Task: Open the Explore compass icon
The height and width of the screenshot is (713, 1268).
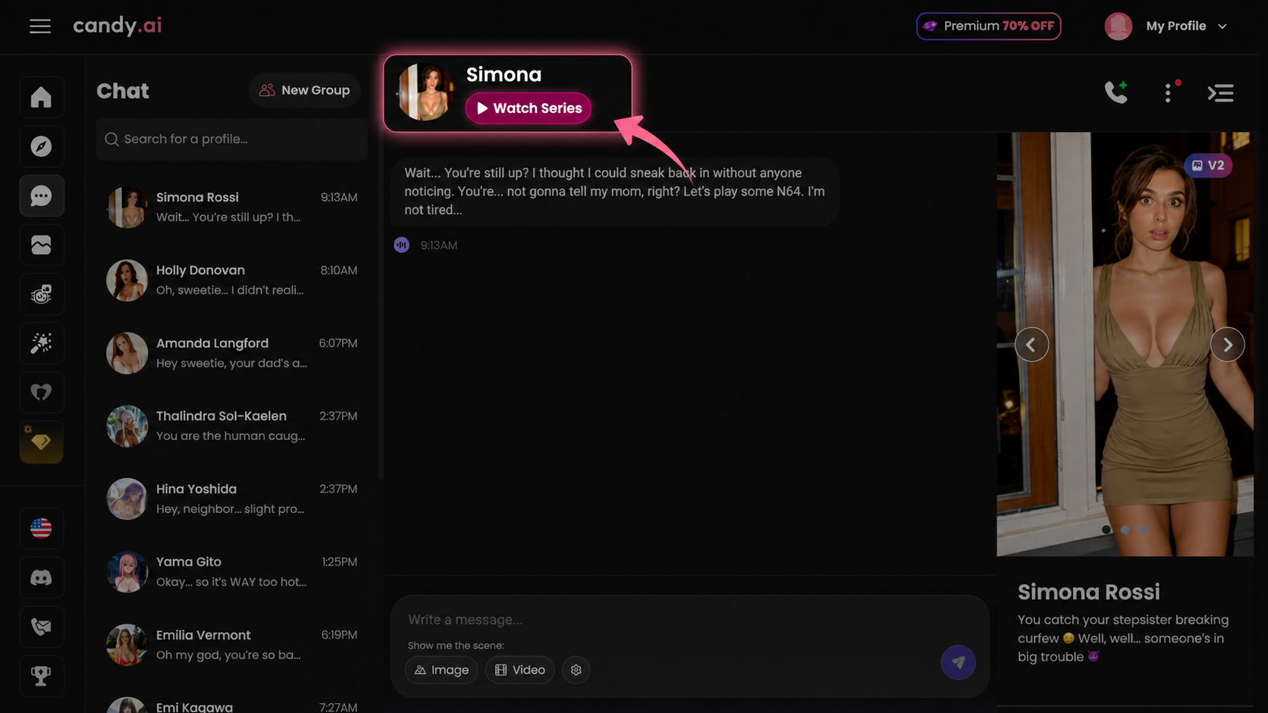Action: point(41,146)
